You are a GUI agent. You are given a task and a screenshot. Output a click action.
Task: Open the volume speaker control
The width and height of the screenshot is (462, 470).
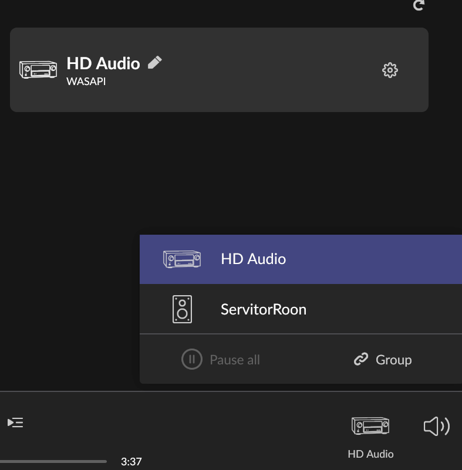(x=436, y=427)
